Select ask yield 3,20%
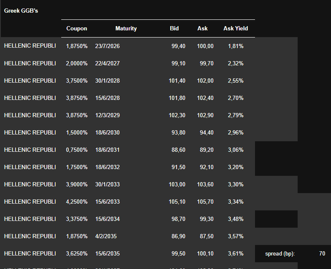This screenshot has height=269, width=331. pyautogui.click(x=236, y=167)
